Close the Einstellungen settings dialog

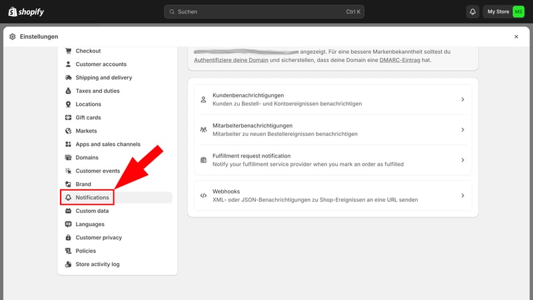point(516,37)
